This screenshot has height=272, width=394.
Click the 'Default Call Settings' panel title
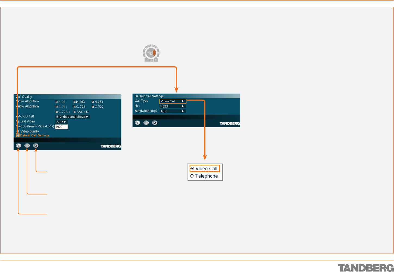coord(149,96)
